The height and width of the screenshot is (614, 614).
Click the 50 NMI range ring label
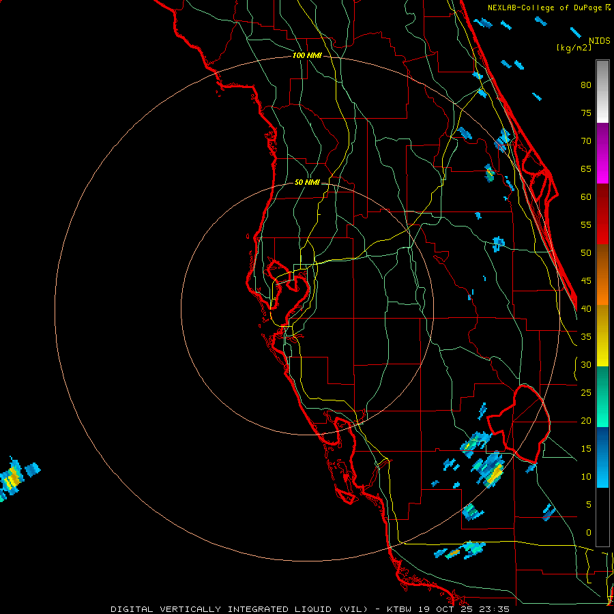(306, 182)
